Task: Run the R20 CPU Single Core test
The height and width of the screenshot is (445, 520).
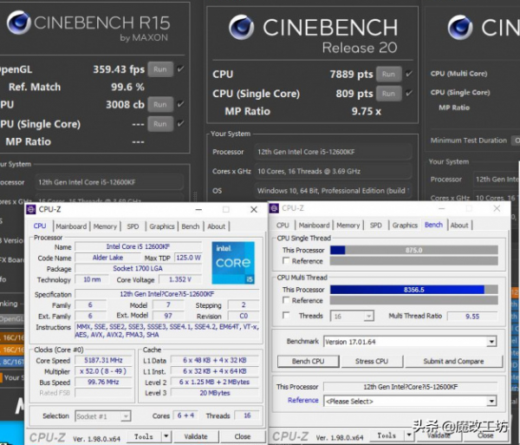Action: [387, 93]
